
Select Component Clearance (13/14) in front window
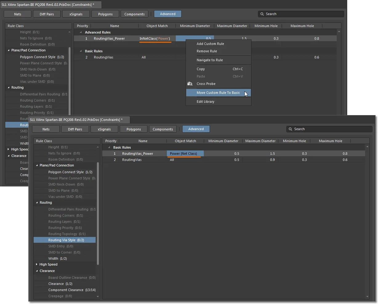click(x=72, y=290)
